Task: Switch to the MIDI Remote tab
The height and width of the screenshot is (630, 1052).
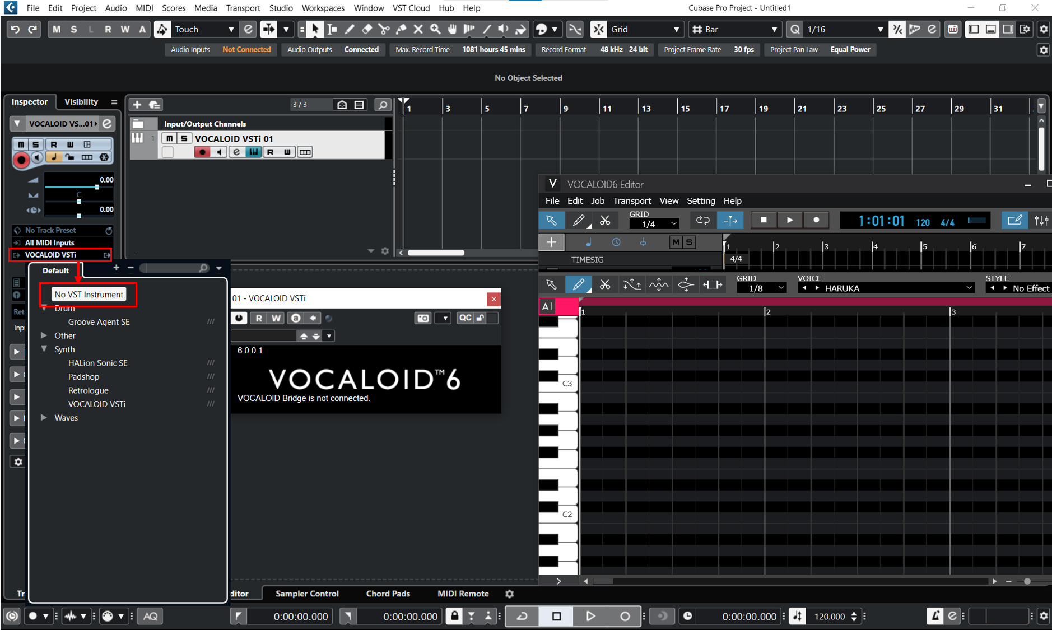Action: (463, 594)
